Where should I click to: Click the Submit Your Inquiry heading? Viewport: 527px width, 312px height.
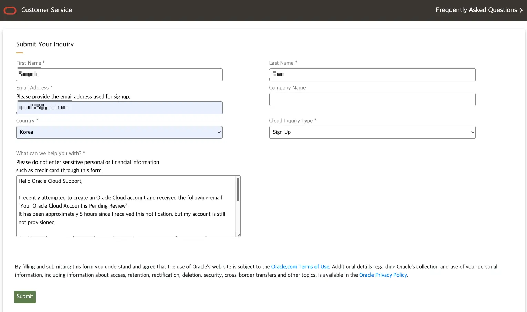[45, 44]
